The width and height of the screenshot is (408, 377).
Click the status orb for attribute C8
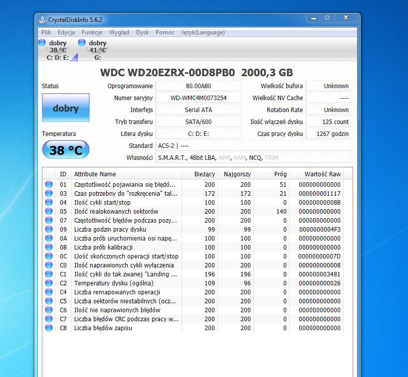click(49, 328)
